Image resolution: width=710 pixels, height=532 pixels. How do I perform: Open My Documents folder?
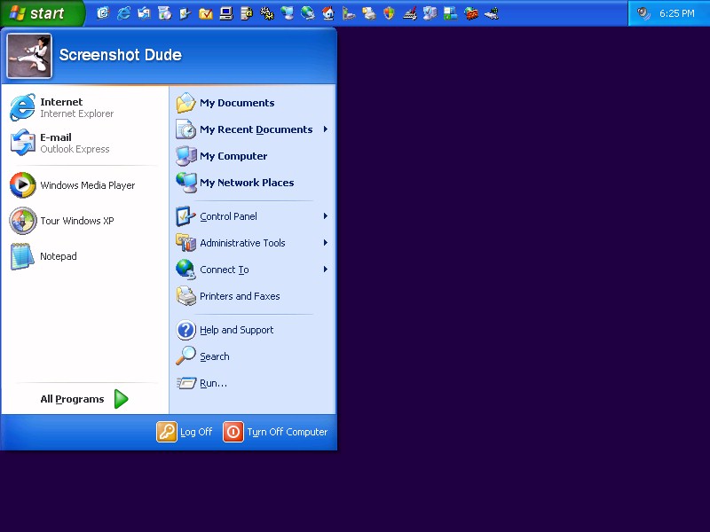click(x=236, y=103)
